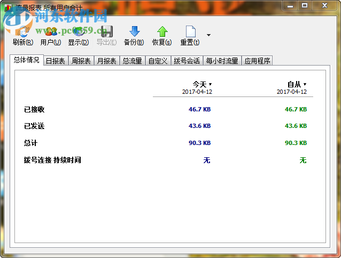The width and height of the screenshot is (341, 258).
Task: Click date 2017-04-12 under 自从
Action: point(292,92)
